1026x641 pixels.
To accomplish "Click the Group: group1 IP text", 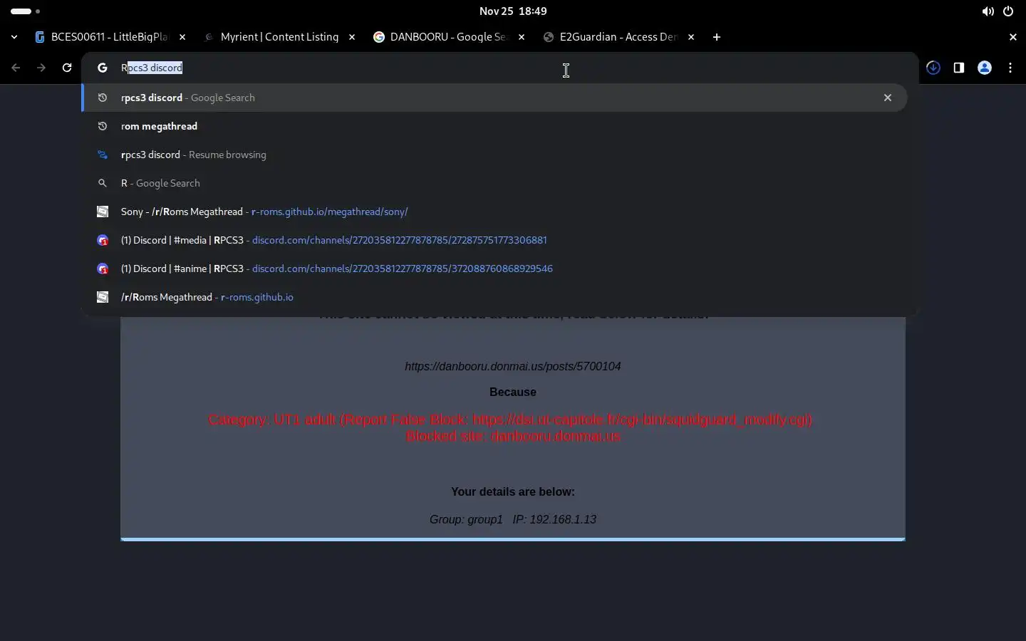I will tap(513, 519).
